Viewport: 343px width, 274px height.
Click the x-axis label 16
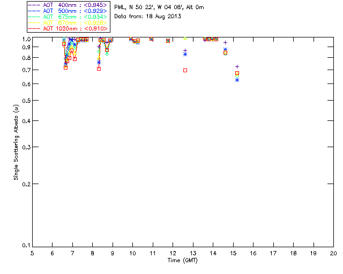[x=253, y=253]
